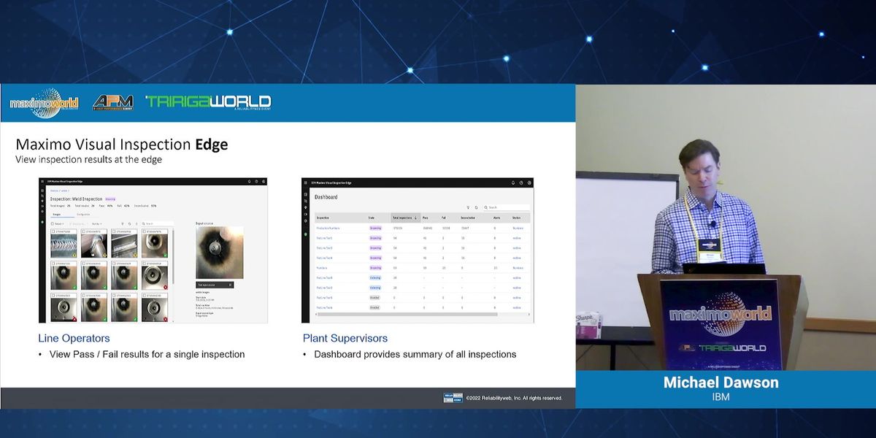Click refresh icon above the Dashboard table

click(x=476, y=207)
